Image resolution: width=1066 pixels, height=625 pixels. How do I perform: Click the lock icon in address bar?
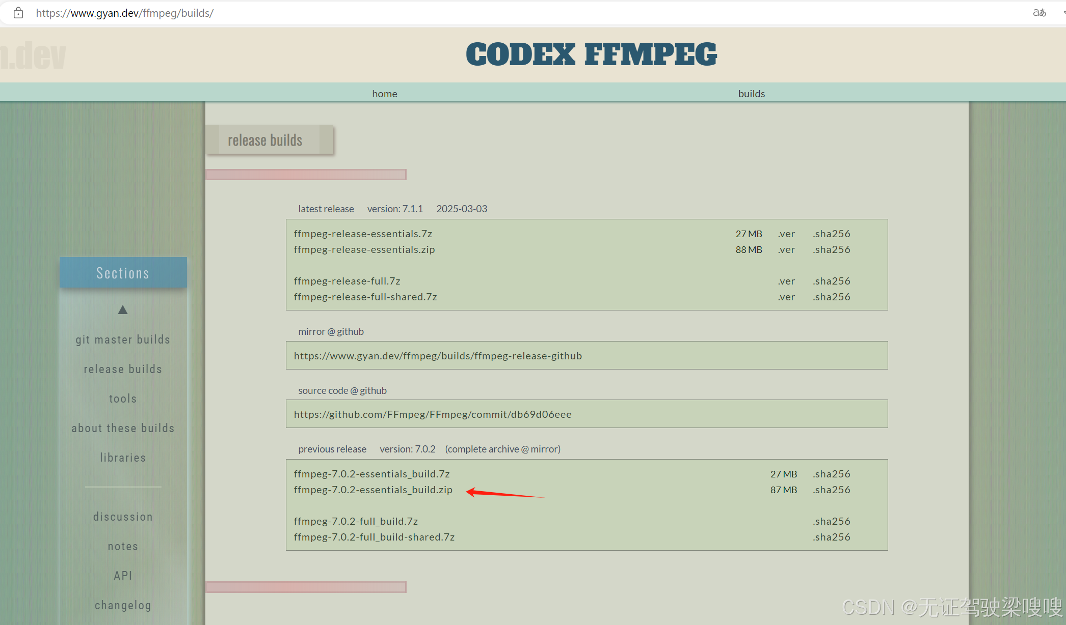click(x=18, y=13)
